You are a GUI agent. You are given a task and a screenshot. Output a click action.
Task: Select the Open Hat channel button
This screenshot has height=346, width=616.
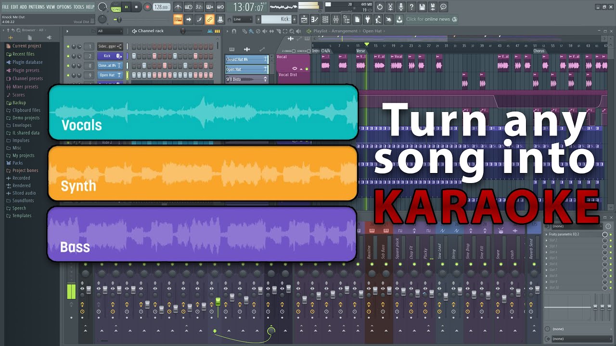pos(110,75)
